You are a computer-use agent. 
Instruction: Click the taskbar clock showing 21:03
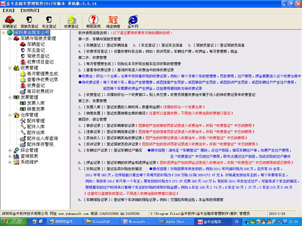[293, 222]
